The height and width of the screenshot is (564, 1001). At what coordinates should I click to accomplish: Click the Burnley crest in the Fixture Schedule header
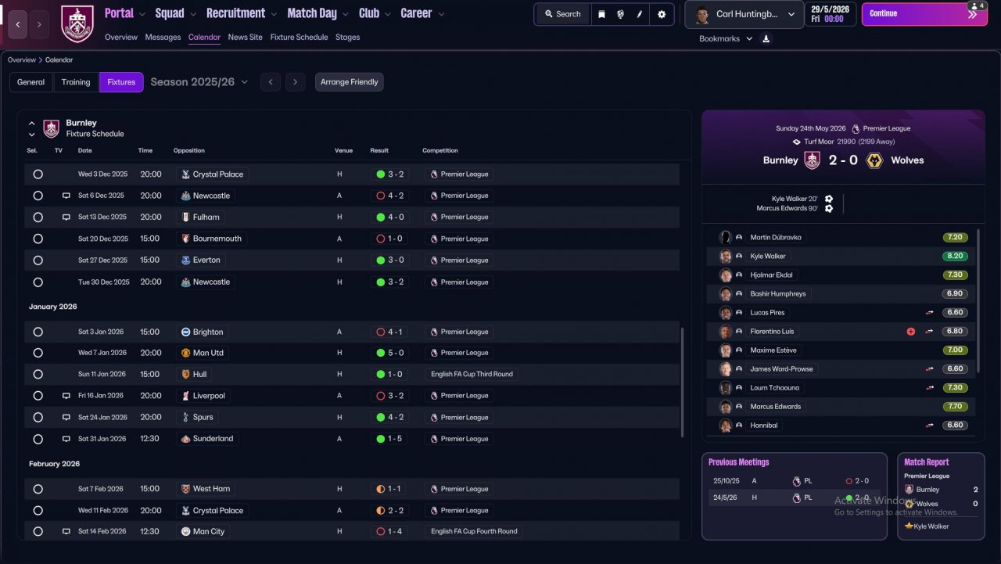pyautogui.click(x=51, y=128)
